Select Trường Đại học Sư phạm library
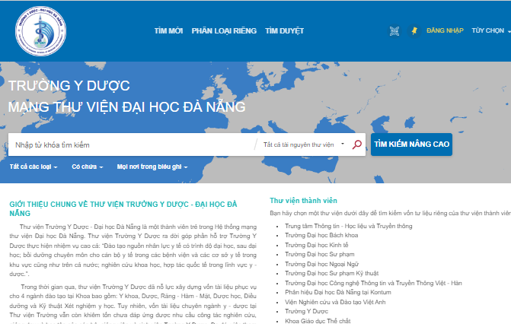The height and width of the screenshot is (324, 511). 319,254
